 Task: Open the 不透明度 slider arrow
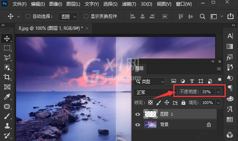click(218, 92)
